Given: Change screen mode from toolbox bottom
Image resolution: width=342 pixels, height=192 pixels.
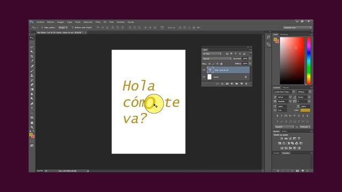Looking at the screenshot, I should click(x=32, y=146).
